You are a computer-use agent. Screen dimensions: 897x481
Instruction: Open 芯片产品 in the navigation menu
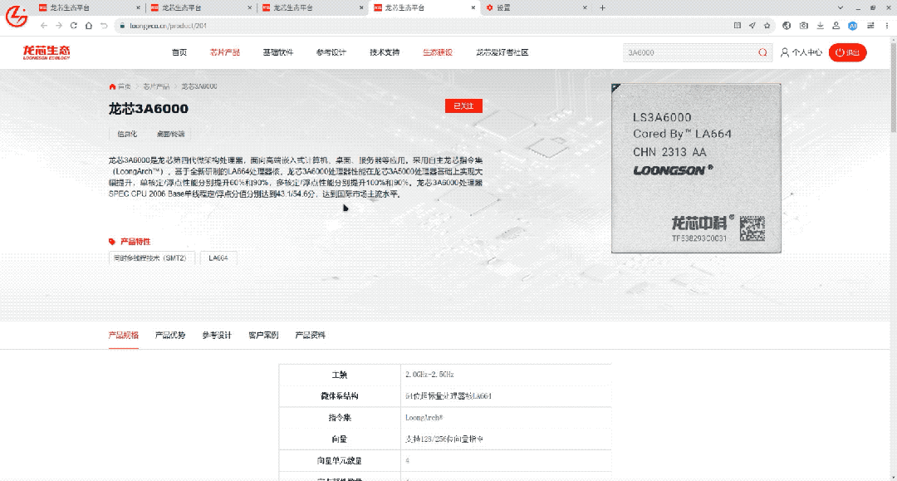pos(224,52)
